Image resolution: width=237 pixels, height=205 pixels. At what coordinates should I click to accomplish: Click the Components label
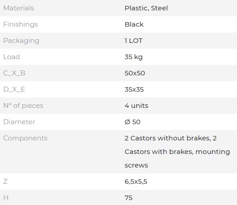[25, 138]
